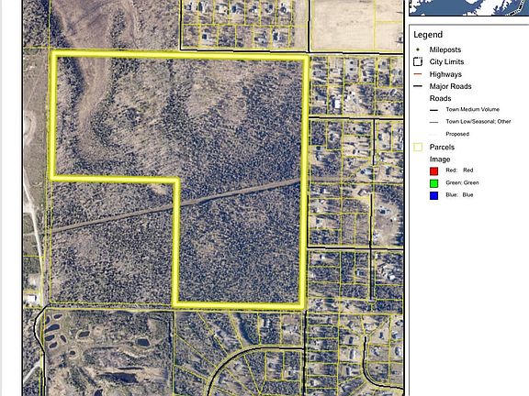Click the Major Roads legend label
This screenshot has height=396, width=529.
(450, 86)
